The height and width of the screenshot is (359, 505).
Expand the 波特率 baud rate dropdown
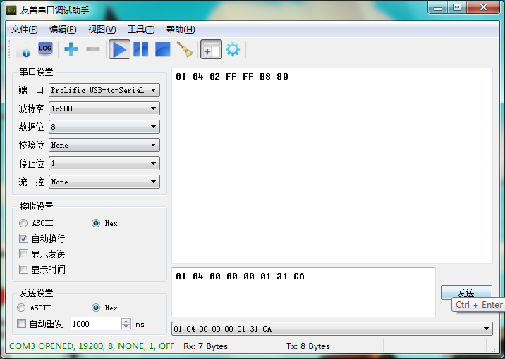(104, 108)
